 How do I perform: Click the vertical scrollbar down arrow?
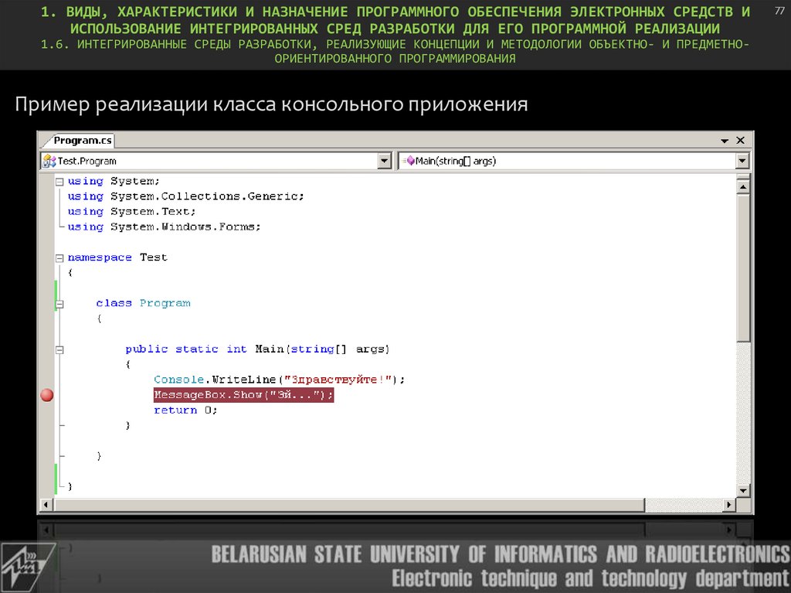[x=742, y=490]
